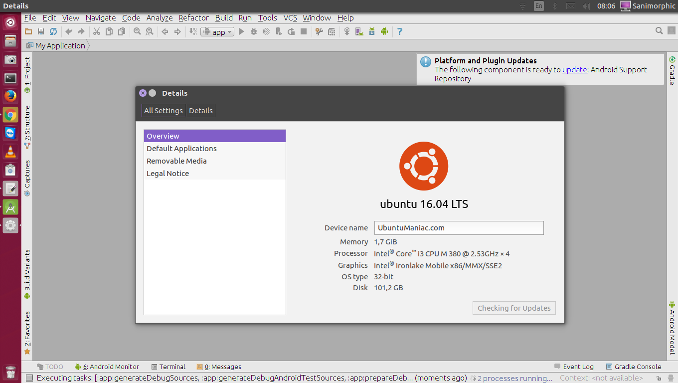Open the Build menu
Viewport: 678px width, 383px height.
click(x=224, y=18)
